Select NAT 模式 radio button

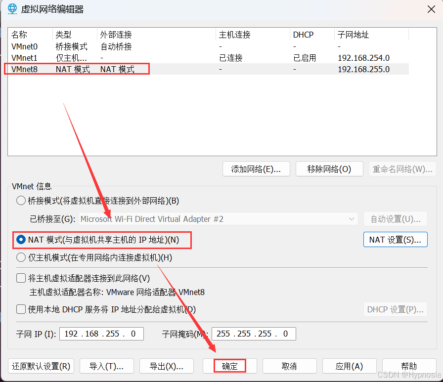tap(21, 240)
